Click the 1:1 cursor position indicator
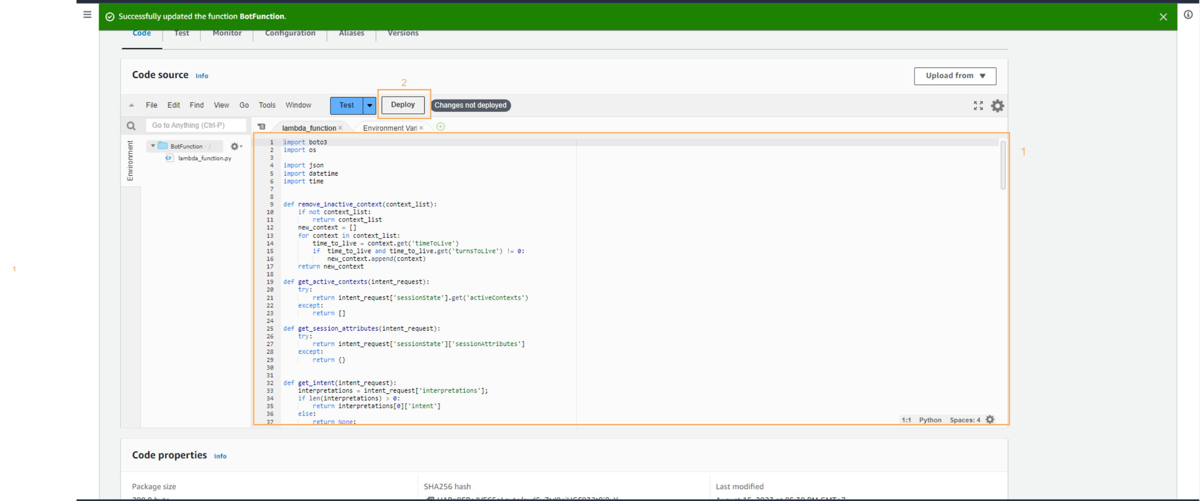 pos(906,420)
